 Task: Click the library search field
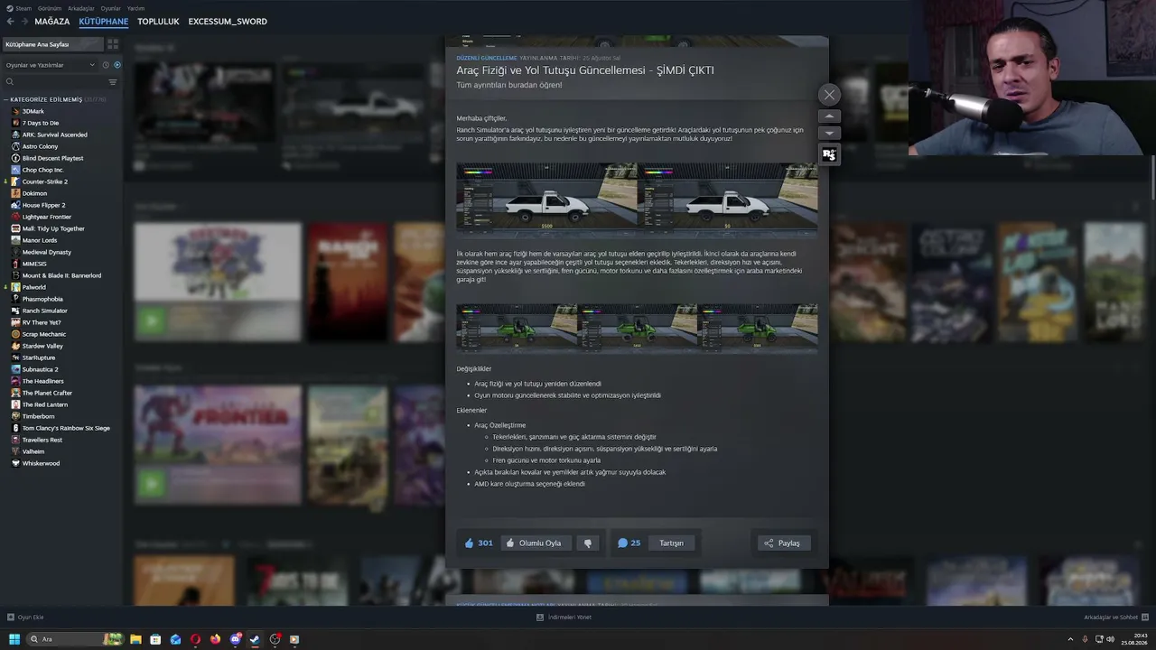tap(54, 82)
